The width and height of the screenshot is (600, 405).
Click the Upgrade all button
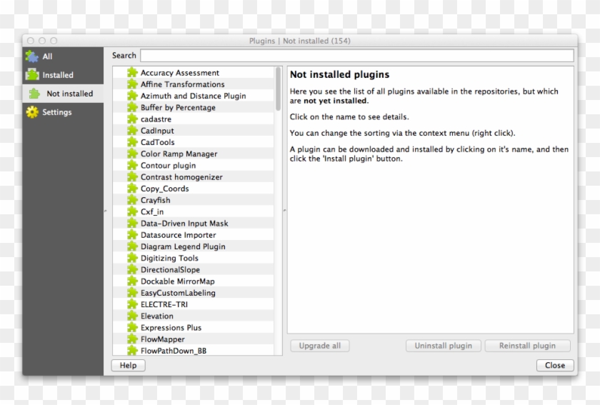pos(320,346)
